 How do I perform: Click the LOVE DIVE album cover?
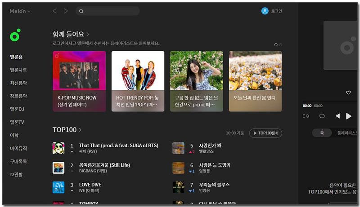(58, 187)
